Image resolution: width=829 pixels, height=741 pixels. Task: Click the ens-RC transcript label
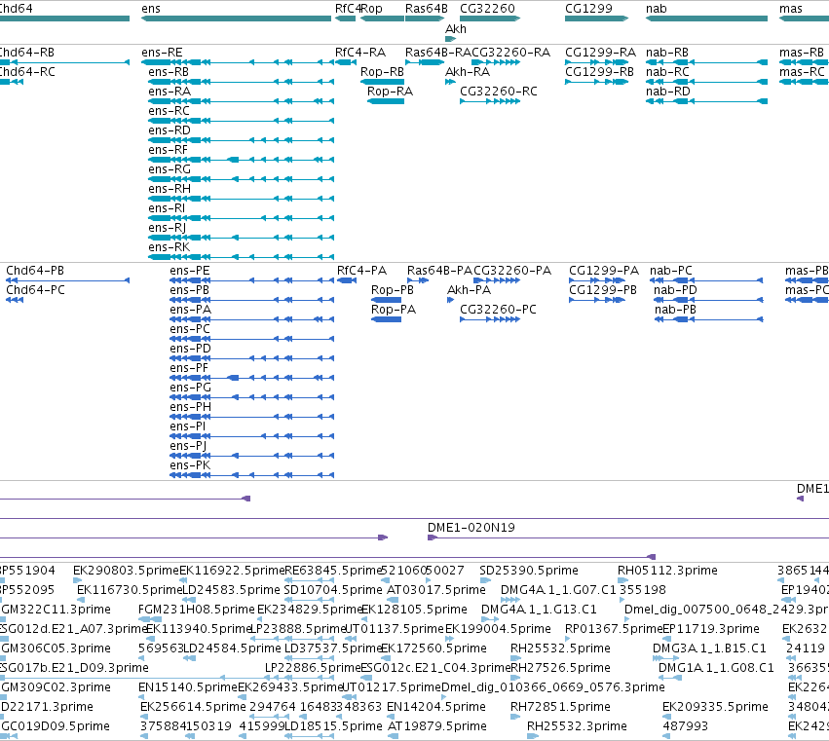169,111
